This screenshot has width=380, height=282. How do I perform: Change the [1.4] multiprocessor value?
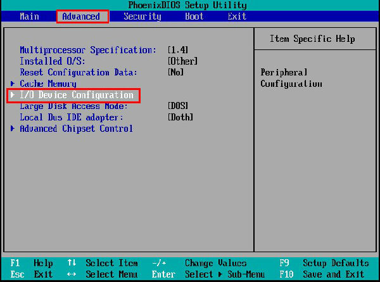(x=178, y=50)
